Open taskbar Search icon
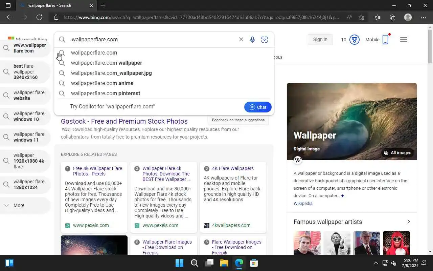 (194, 263)
